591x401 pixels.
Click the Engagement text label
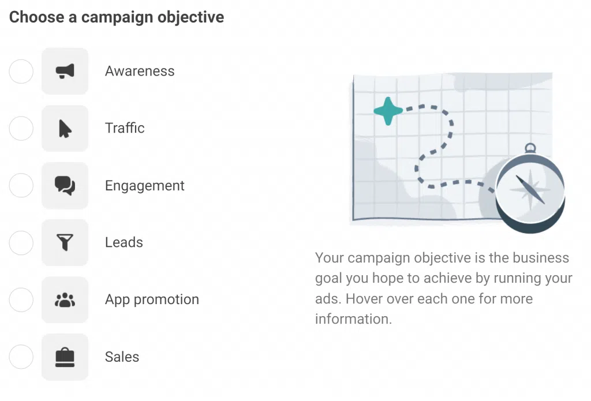(x=145, y=186)
